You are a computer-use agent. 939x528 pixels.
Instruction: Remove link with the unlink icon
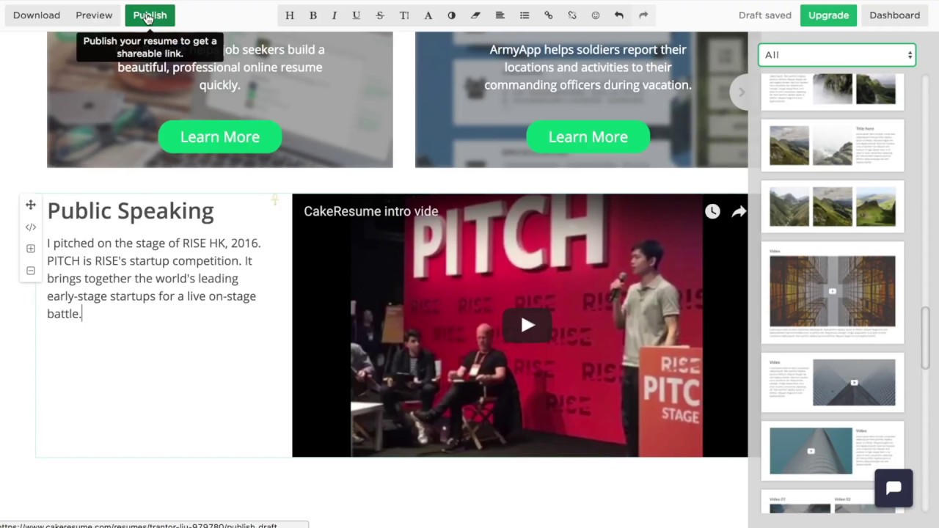pyautogui.click(x=572, y=15)
